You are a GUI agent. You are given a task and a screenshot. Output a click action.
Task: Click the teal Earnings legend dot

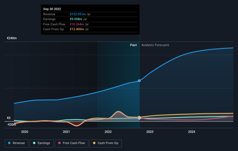coord(34,143)
